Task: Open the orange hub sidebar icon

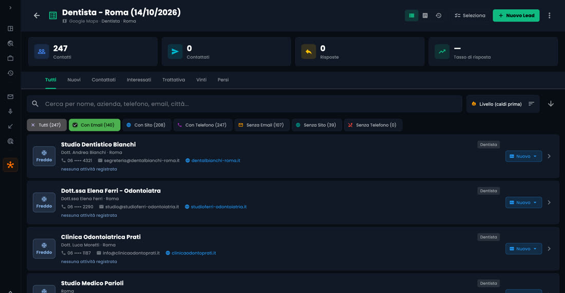Action: (10, 165)
